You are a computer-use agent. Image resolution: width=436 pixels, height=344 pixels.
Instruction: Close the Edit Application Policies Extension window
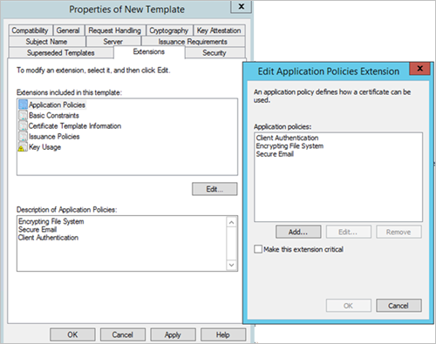[x=419, y=69]
